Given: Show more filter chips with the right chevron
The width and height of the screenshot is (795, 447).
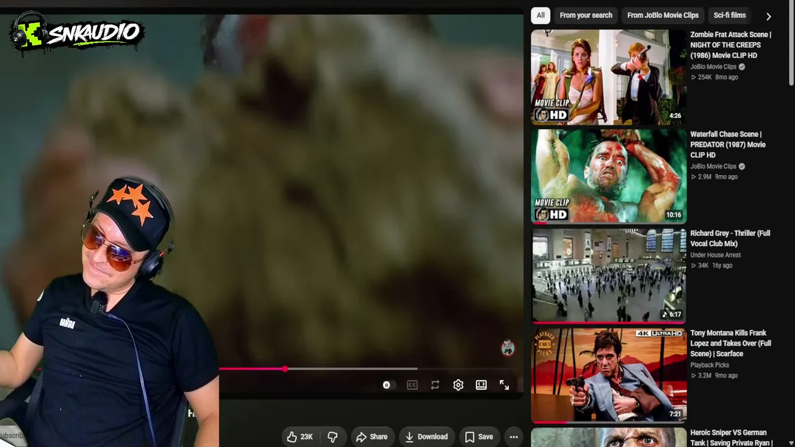Looking at the screenshot, I should (768, 16).
